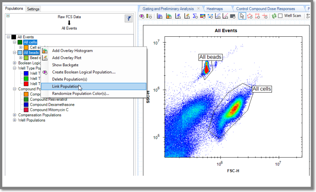Screen dimensions: 316x192
Task: Click the light blue All beads color swatch
Action: coord(20,53)
